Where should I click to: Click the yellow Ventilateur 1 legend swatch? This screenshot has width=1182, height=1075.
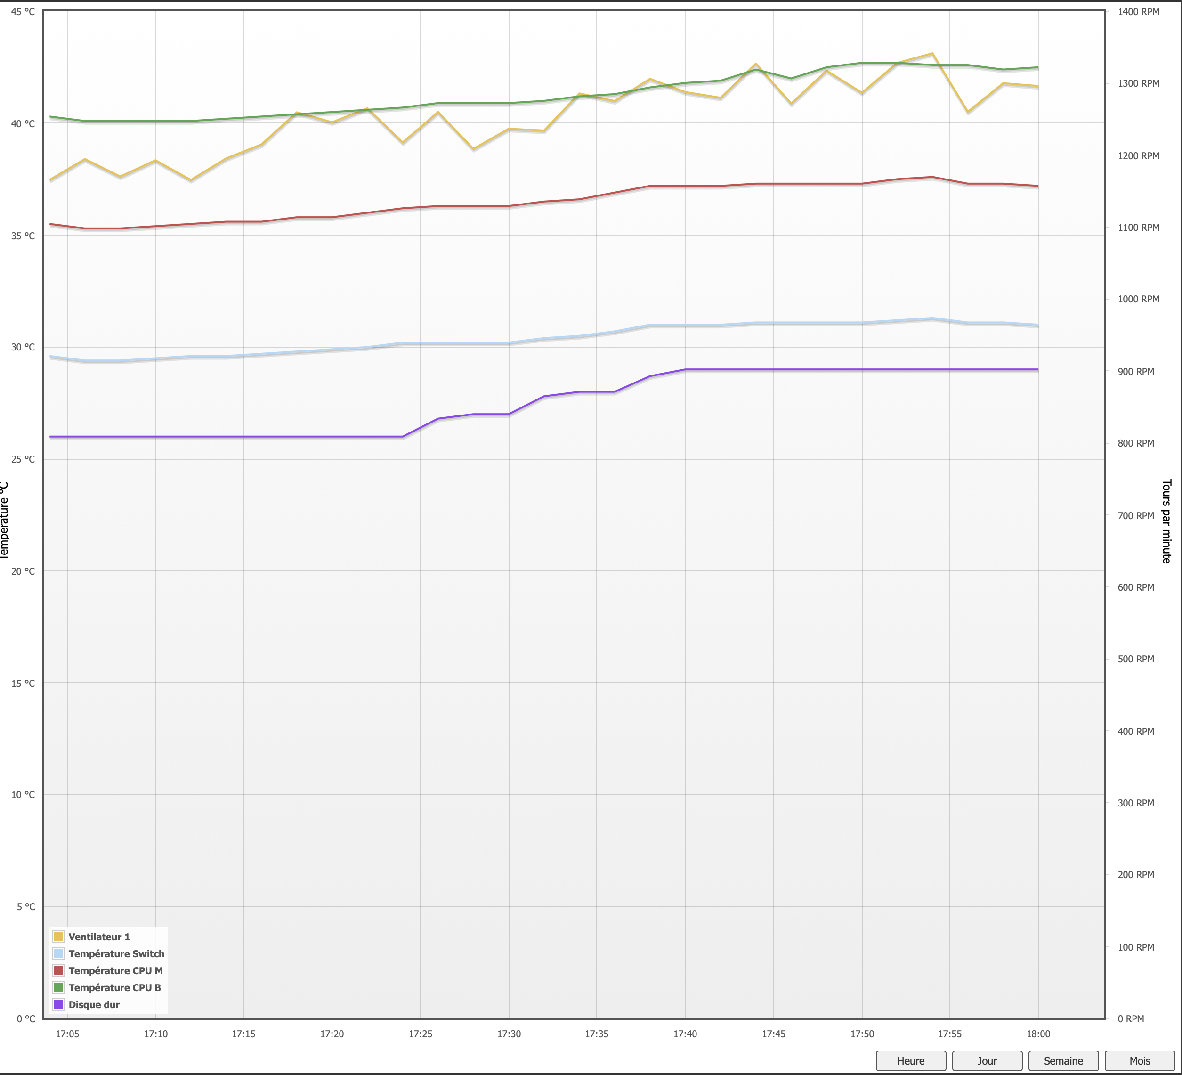click(58, 937)
